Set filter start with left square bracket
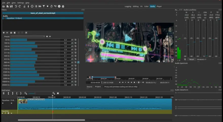 (8, 93)
